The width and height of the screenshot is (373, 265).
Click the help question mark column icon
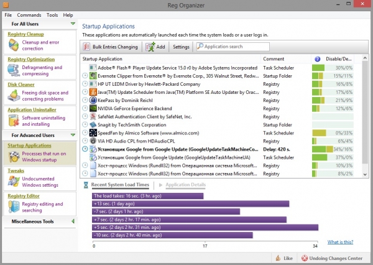[318, 58]
